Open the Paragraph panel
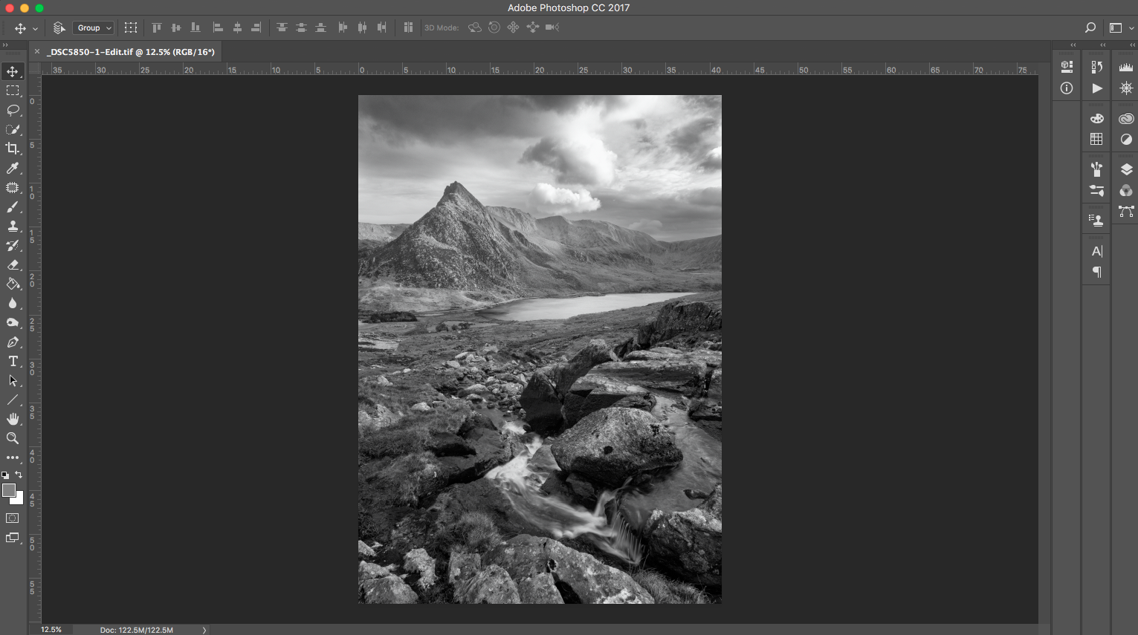The height and width of the screenshot is (635, 1138). click(1097, 272)
